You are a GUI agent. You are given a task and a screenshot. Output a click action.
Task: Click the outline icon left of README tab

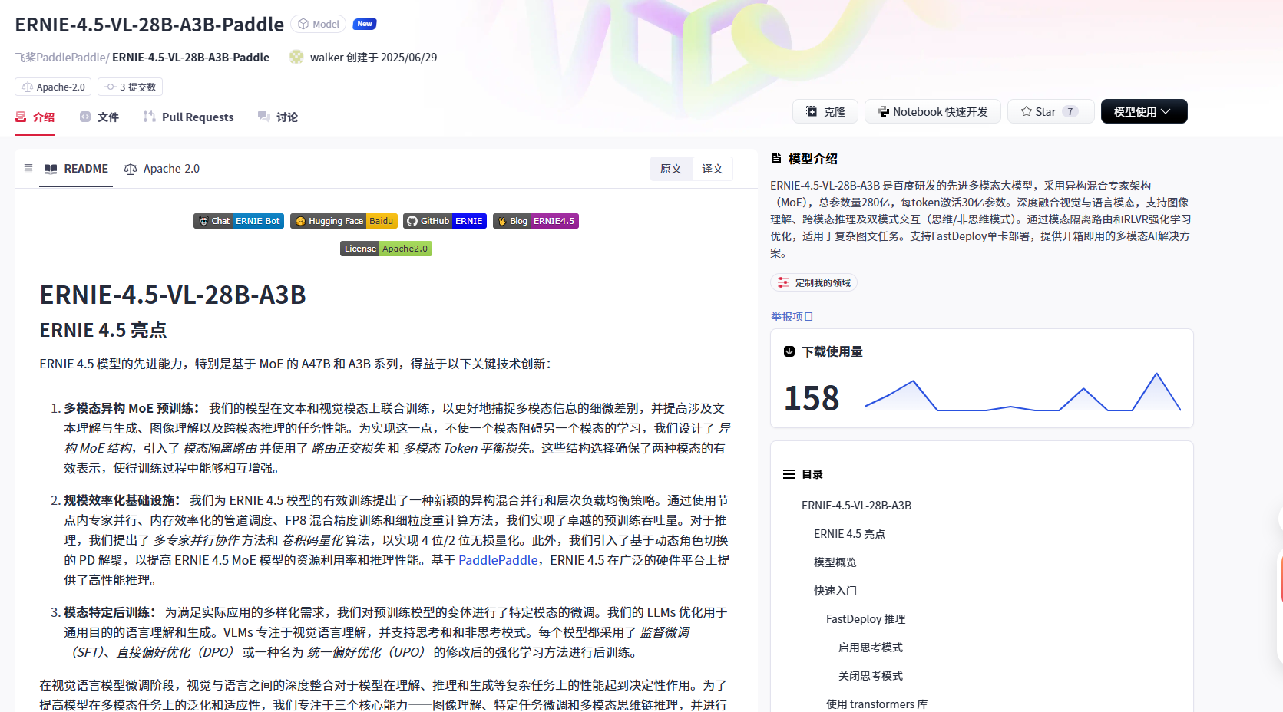[28, 168]
